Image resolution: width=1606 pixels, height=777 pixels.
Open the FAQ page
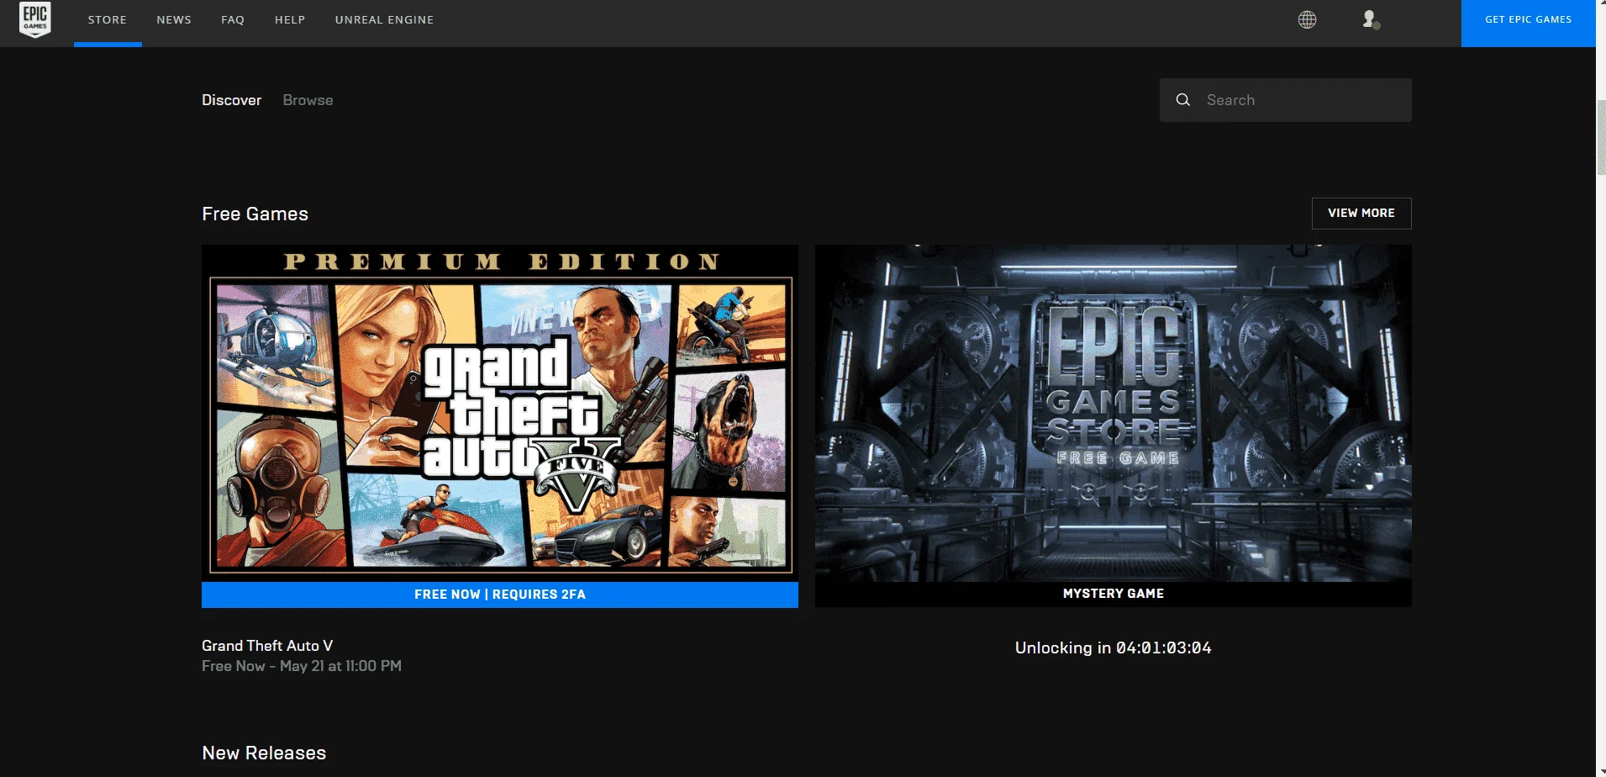(x=233, y=20)
